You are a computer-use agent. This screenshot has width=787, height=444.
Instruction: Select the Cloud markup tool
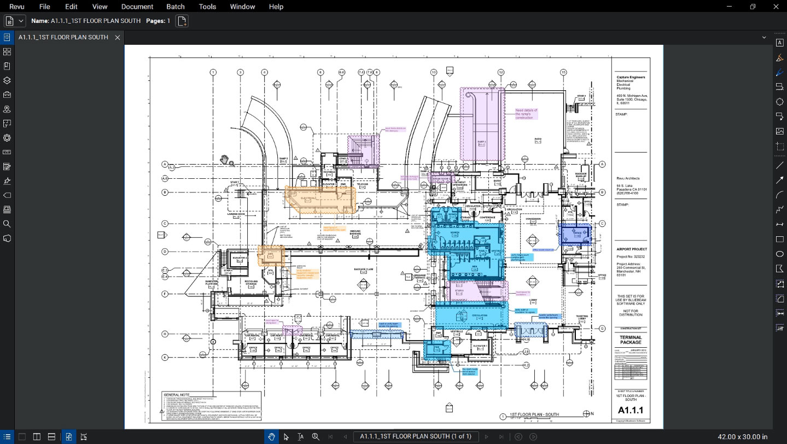coord(780,101)
